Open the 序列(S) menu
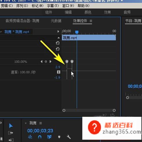142x142 pixels. 22,6
